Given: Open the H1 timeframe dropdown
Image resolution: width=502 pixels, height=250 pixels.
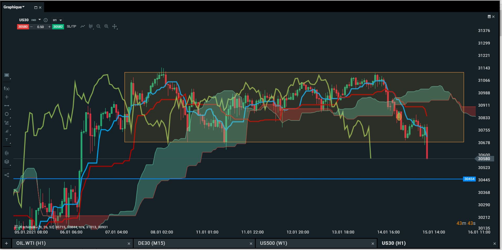Looking at the screenshot, I should [x=57, y=20].
